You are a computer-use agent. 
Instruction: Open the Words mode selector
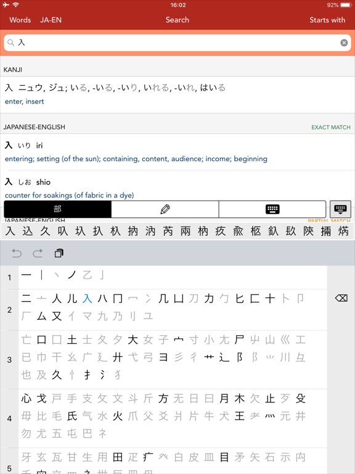(20, 20)
